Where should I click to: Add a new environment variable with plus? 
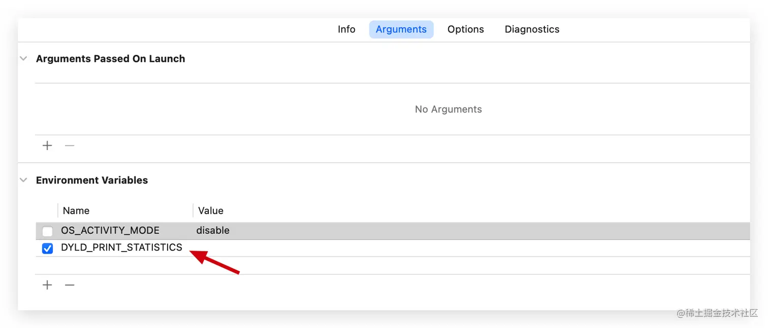pyautogui.click(x=47, y=285)
